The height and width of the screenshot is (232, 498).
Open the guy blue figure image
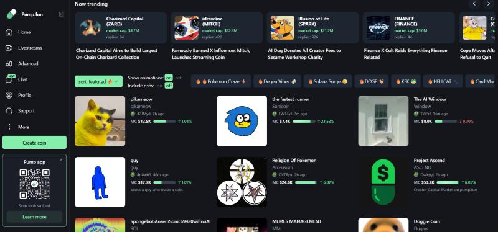tap(100, 182)
